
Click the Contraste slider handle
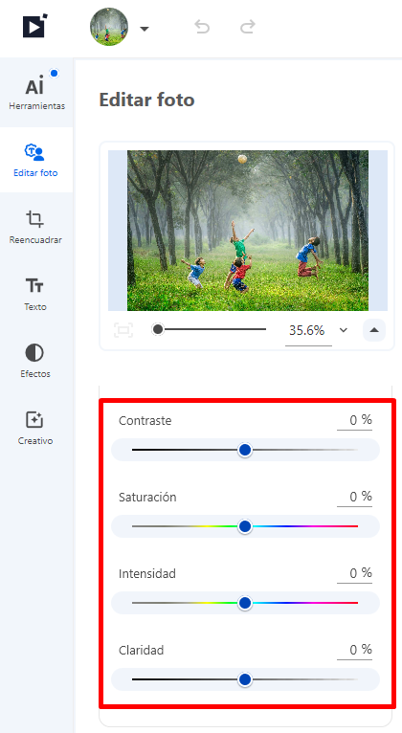click(245, 450)
